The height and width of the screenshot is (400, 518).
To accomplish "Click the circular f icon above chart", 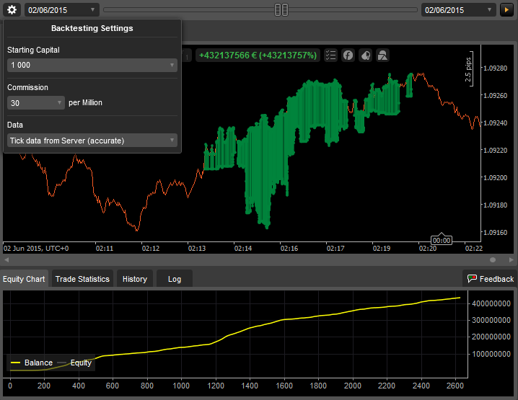I will [x=348, y=55].
